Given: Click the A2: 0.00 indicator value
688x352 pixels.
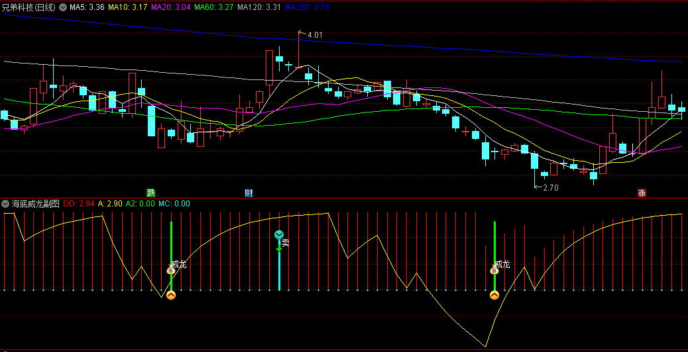Looking at the screenshot, I should [141, 204].
